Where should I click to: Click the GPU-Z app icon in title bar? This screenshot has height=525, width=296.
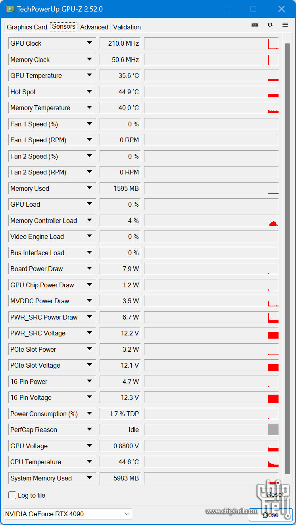[x=10, y=9]
